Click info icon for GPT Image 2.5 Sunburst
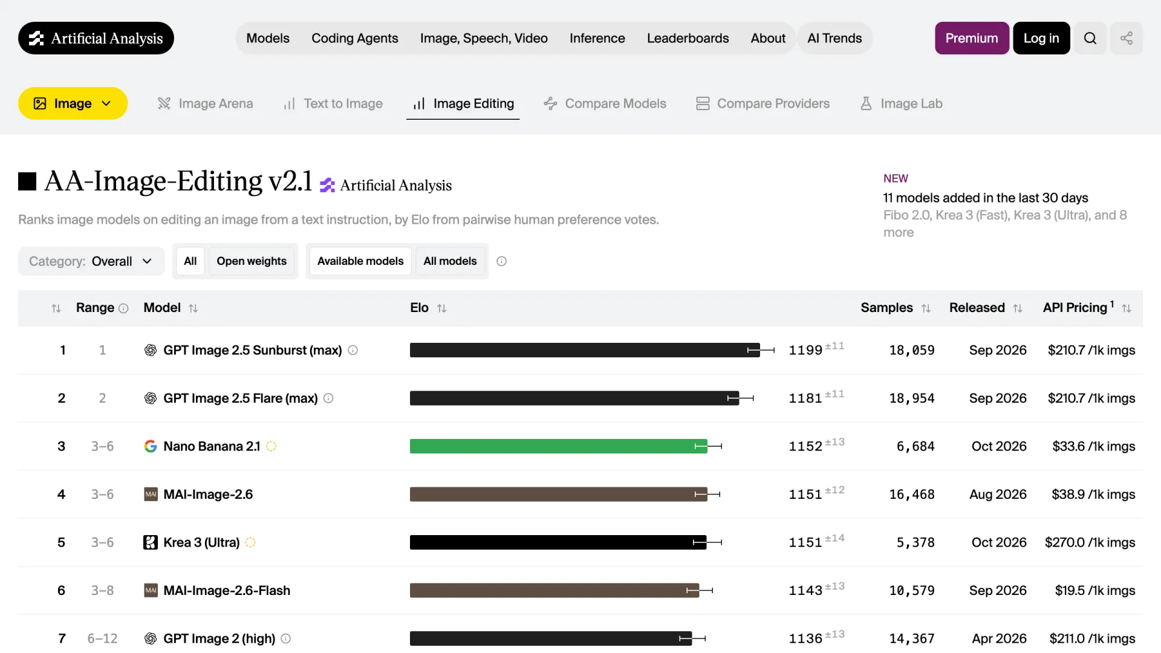The width and height of the screenshot is (1161, 653). (x=353, y=350)
